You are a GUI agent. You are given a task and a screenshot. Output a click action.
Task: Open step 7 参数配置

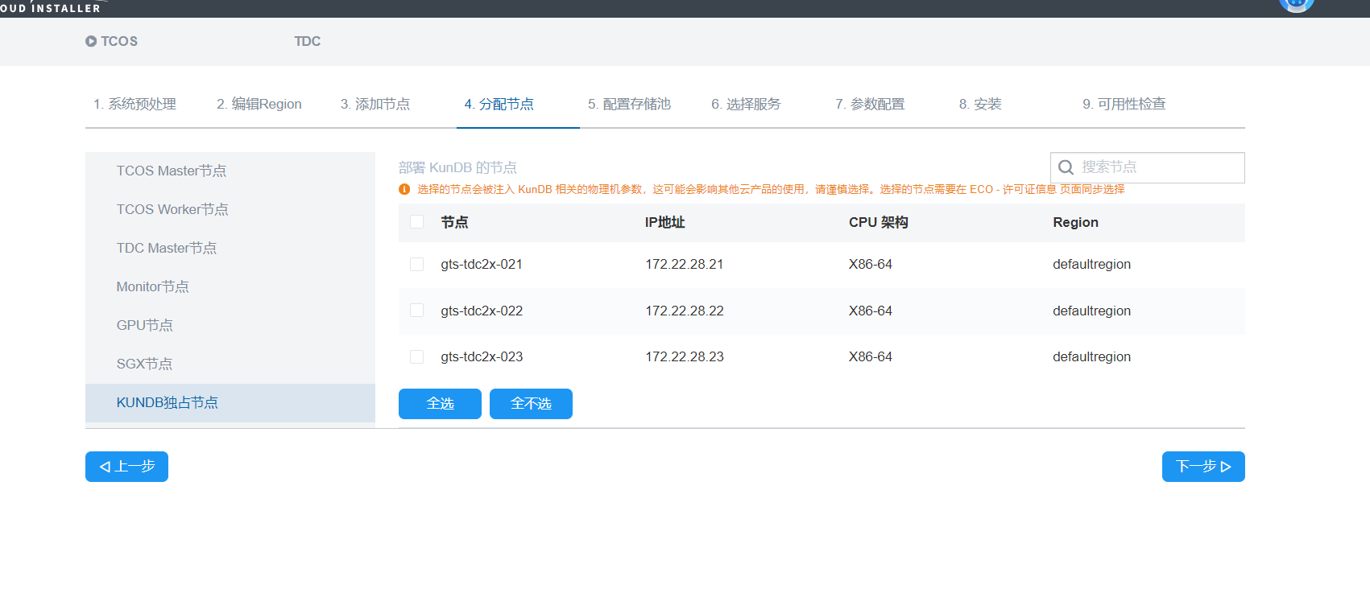(870, 104)
